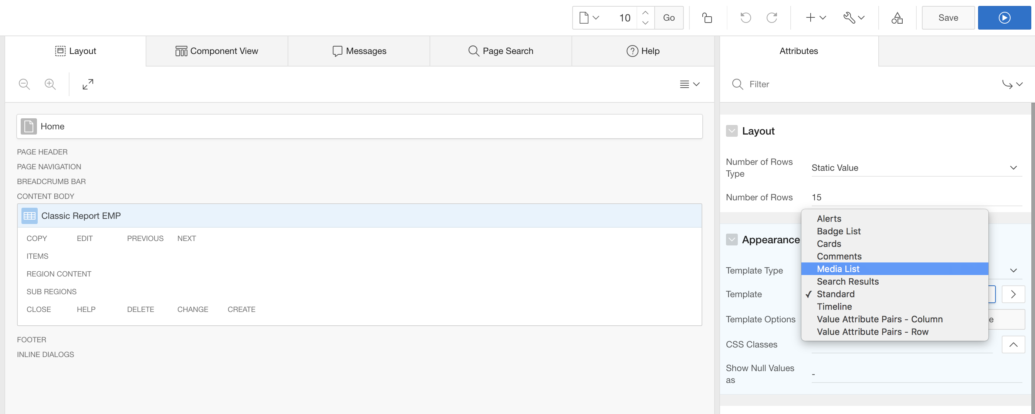Click the Save button
Image resolution: width=1035 pixels, height=414 pixels.
tap(948, 18)
